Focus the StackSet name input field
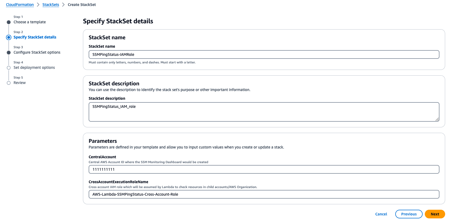The image size is (453, 223). [264, 54]
